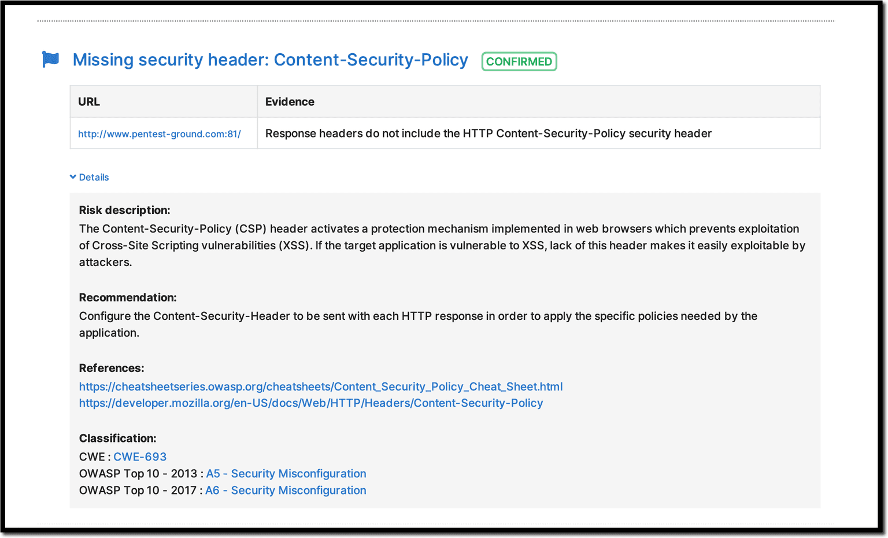888x538 pixels.
Task: Click the risk description paragraph about CSP
Action: 442,245
